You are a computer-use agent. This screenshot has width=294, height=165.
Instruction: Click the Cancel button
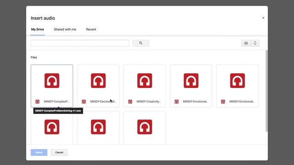[59, 153]
